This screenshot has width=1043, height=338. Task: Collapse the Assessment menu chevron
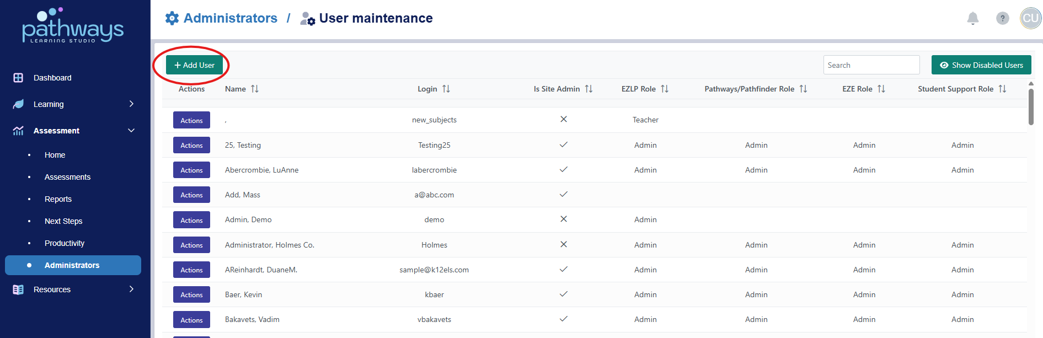click(x=131, y=131)
